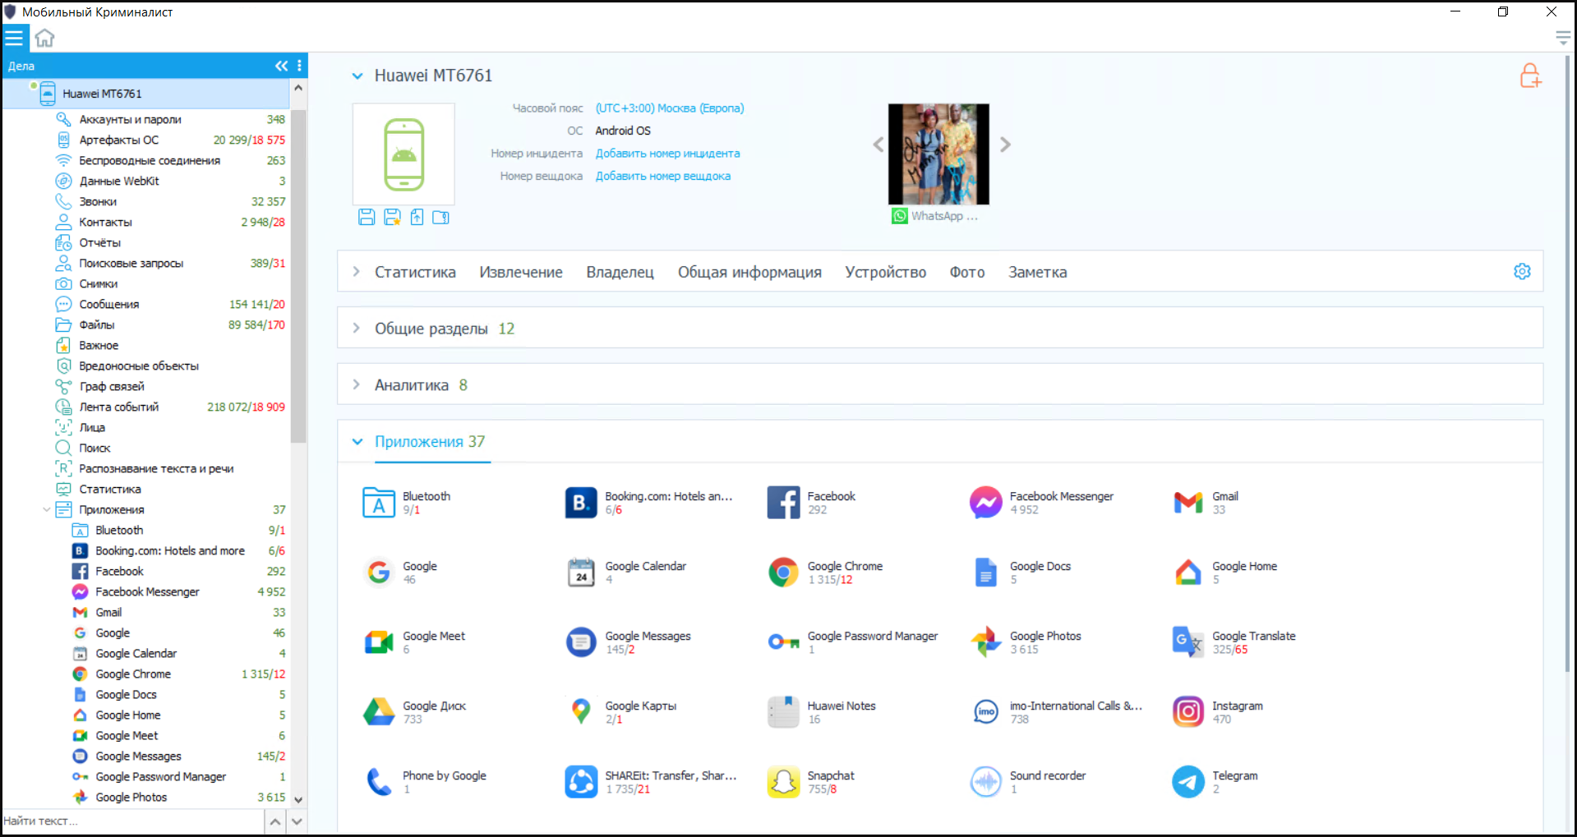Screen dimensions: 1577x837
Task: Switch to the Устройство tab
Action: tap(885, 273)
